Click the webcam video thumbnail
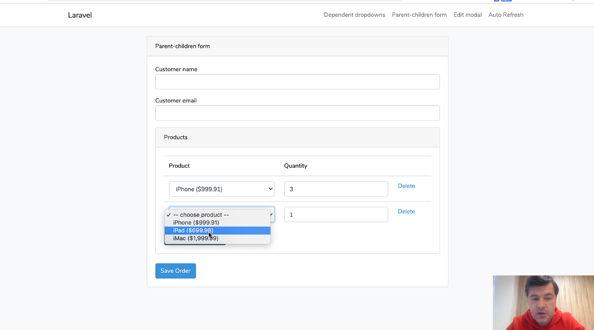The width and height of the screenshot is (594, 330). [543, 303]
